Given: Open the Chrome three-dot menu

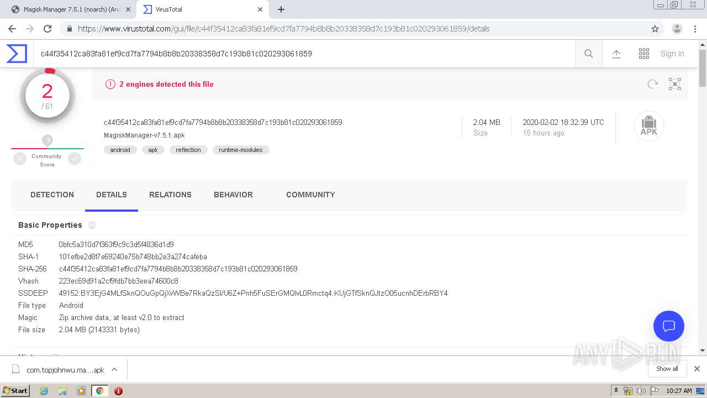Looking at the screenshot, I should (695, 29).
